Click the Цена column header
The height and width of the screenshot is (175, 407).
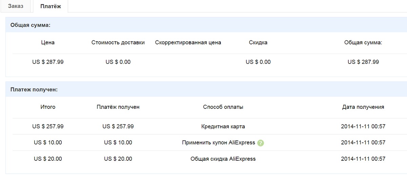[48, 42]
